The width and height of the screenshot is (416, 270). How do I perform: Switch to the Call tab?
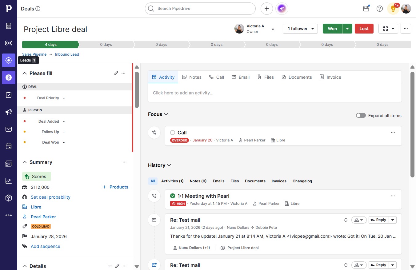216,77
